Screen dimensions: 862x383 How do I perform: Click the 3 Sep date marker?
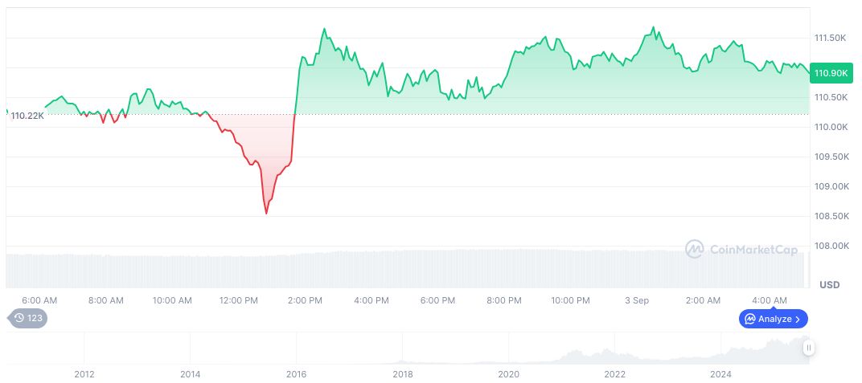pos(636,300)
